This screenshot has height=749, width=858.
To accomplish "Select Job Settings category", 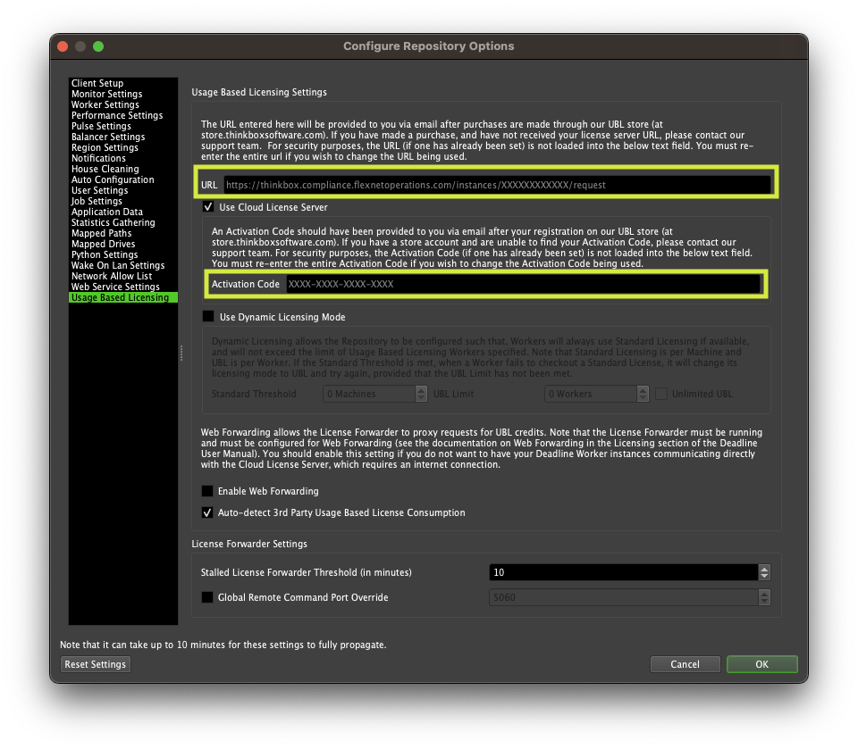I will coord(123,201).
